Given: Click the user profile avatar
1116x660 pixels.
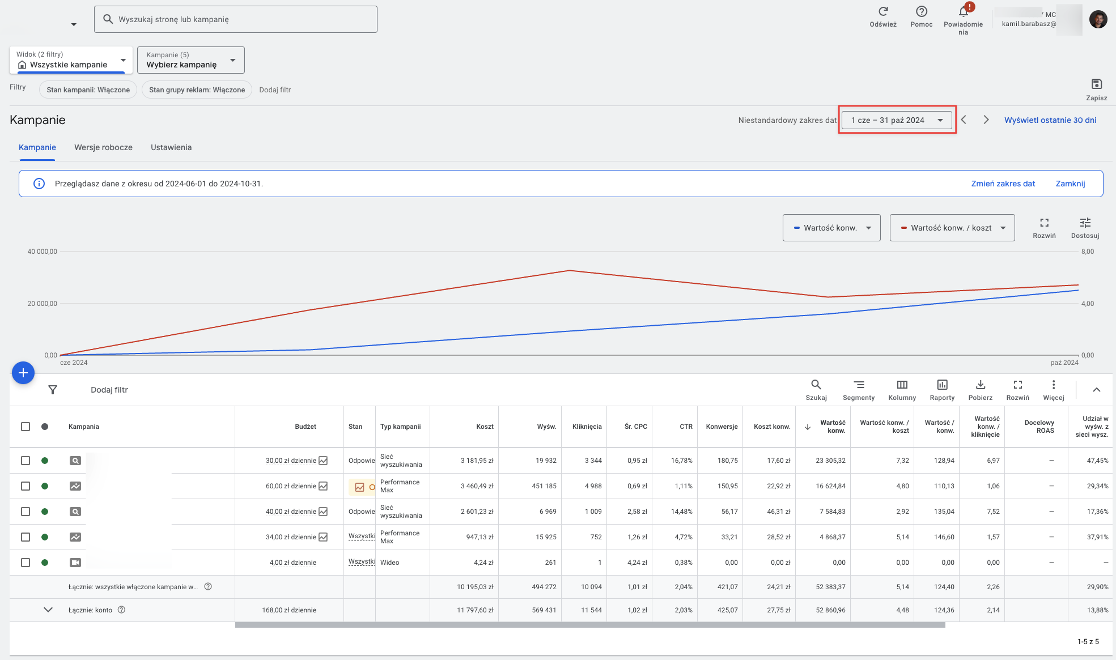Looking at the screenshot, I should (1098, 19).
